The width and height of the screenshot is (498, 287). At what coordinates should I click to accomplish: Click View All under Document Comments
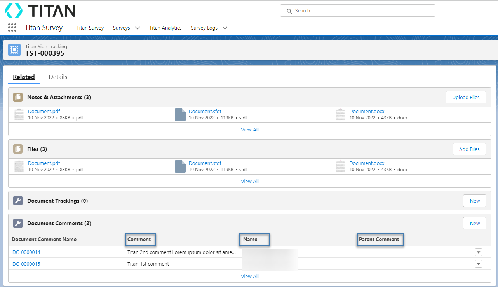coord(250,276)
